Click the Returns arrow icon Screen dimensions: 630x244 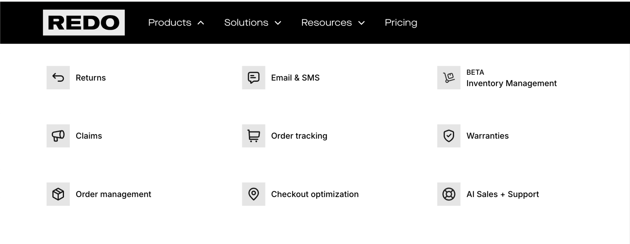(58, 77)
